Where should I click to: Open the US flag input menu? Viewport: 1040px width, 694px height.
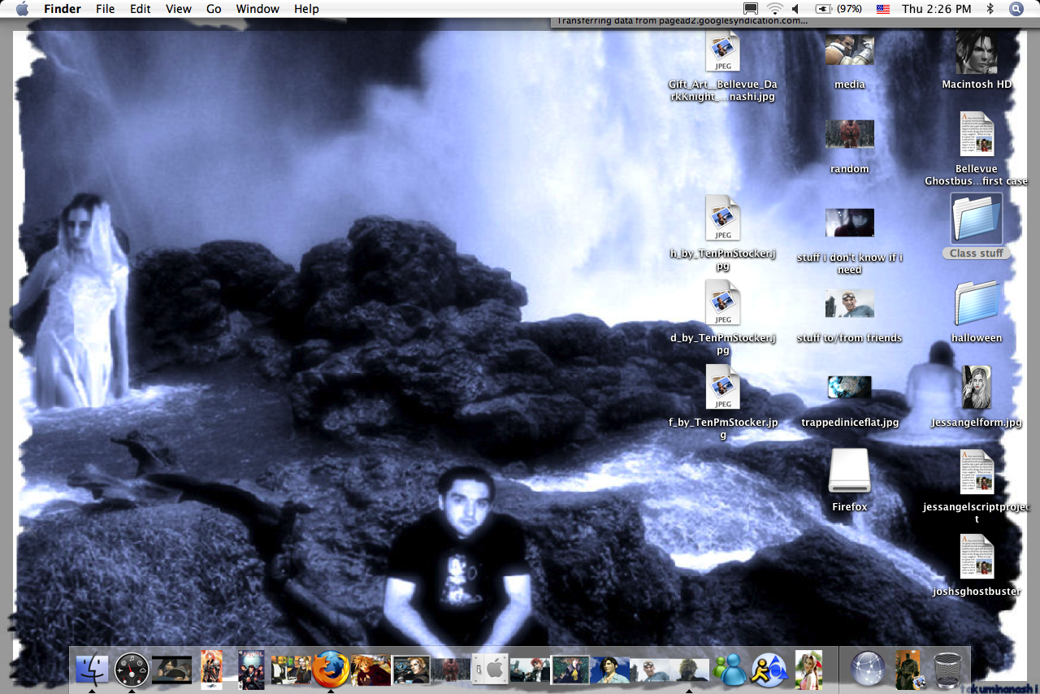click(883, 9)
